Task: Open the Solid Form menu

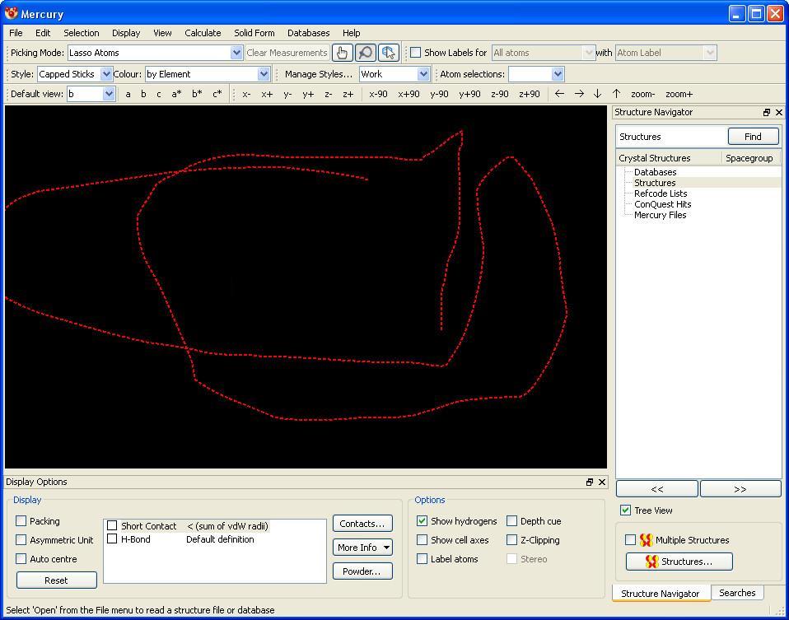Action: click(254, 33)
